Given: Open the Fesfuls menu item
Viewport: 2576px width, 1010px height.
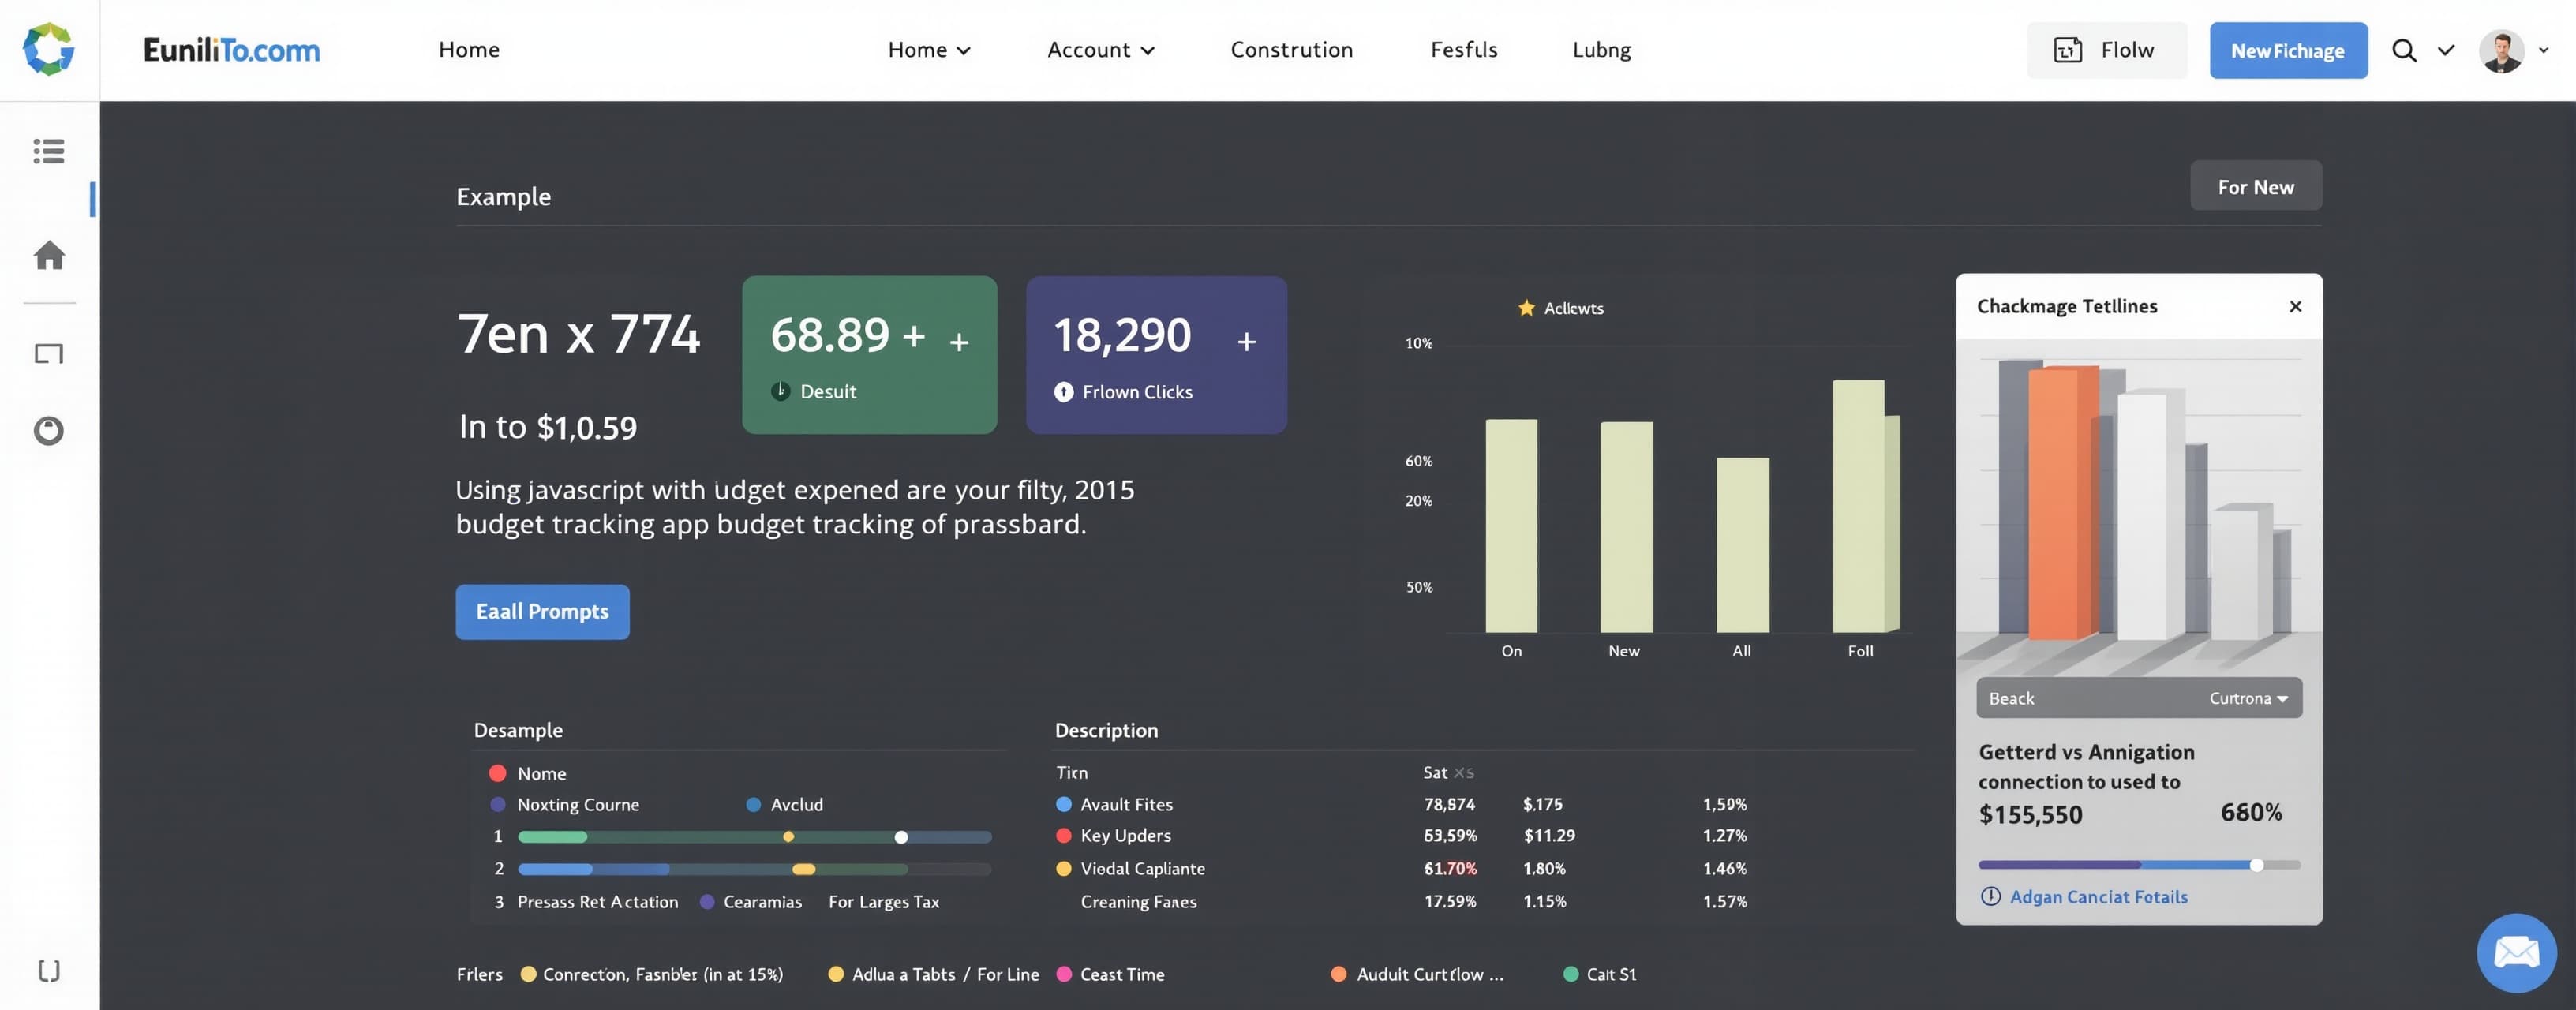Looking at the screenshot, I should 1463,50.
